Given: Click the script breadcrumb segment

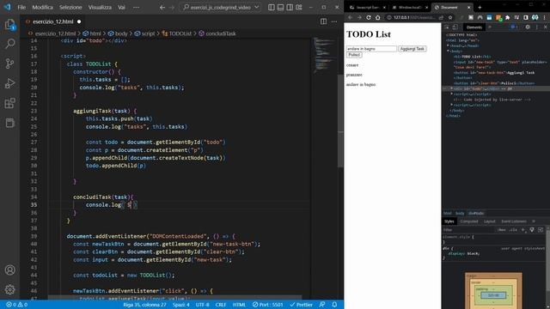Looking at the screenshot, I should (x=145, y=33).
